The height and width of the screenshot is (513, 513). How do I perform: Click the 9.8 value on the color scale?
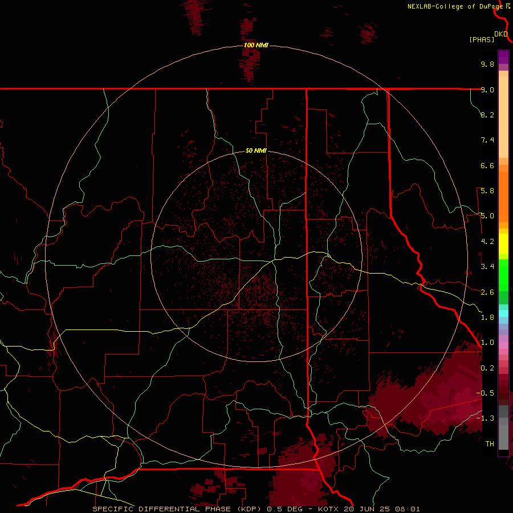[487, 64]
